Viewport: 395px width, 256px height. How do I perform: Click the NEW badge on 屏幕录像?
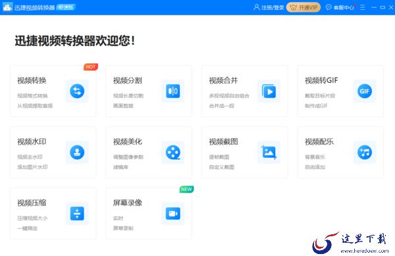(x=186, y=189)
